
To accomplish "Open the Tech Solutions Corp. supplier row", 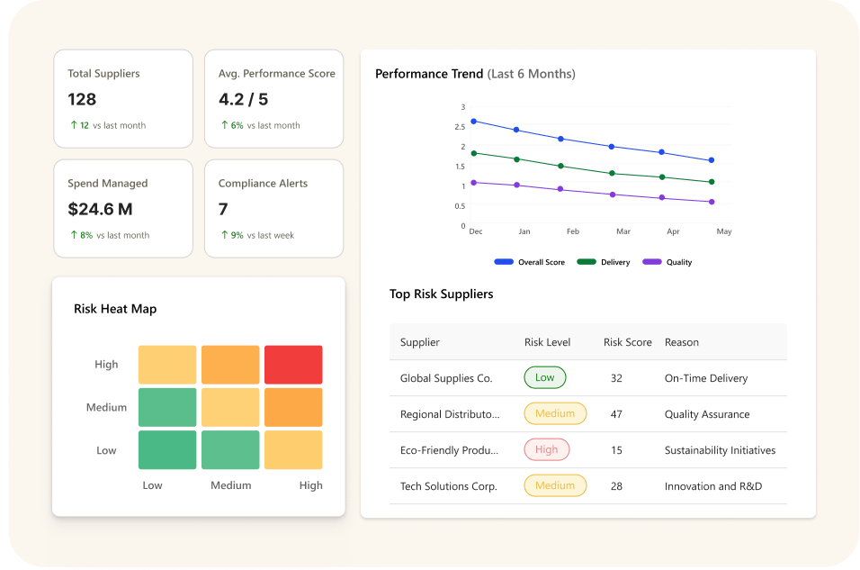I will click(x=588, y=486).
